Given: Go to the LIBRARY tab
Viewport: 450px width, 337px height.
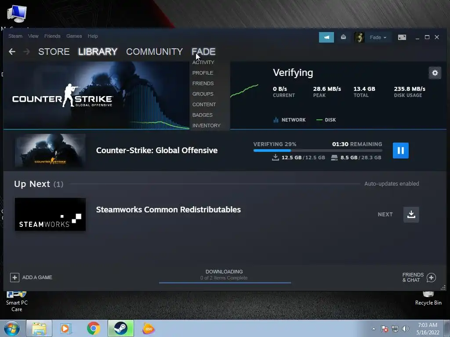Looking at the screenshot, I should point(98,52).
